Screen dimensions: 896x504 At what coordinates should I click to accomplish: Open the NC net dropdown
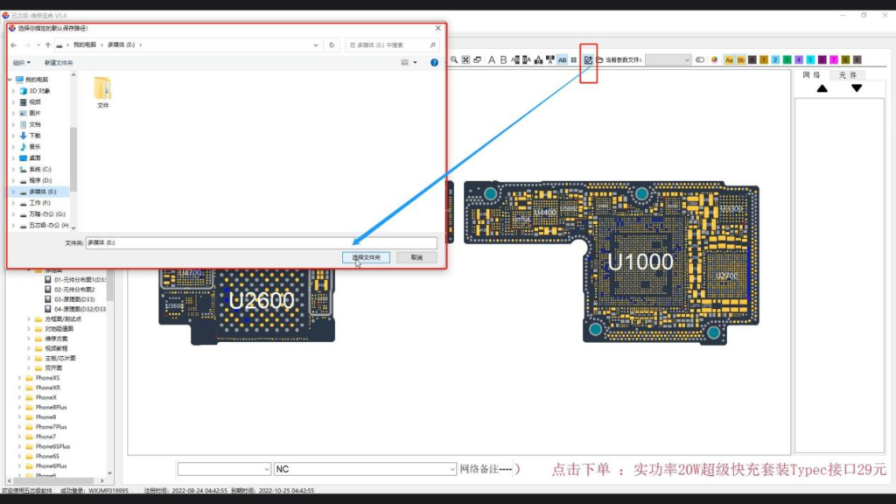365,469
